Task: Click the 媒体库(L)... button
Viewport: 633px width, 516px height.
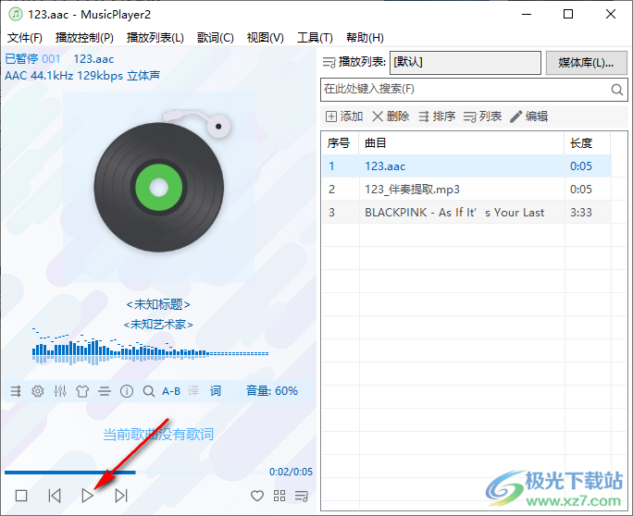Action: pyautogui.click(x=586, y=63)
